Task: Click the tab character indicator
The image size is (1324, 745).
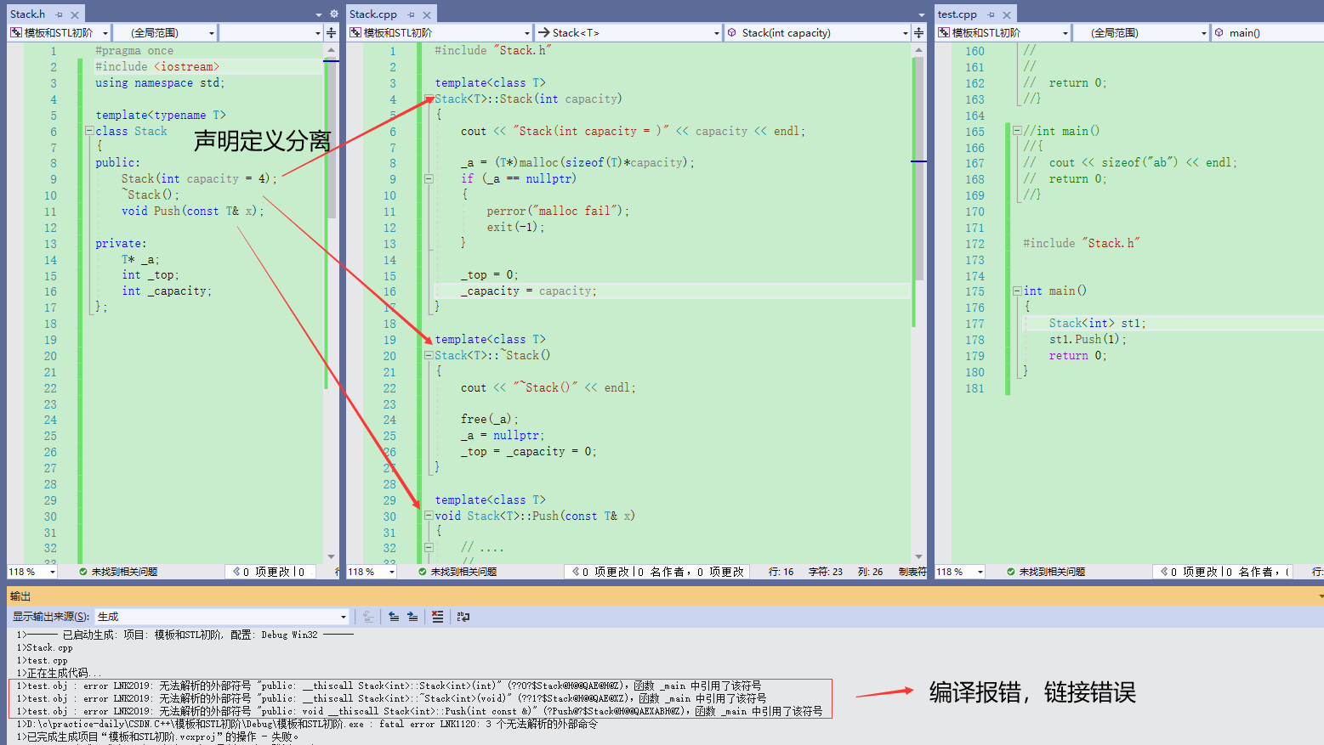Action: click(912, 572)
